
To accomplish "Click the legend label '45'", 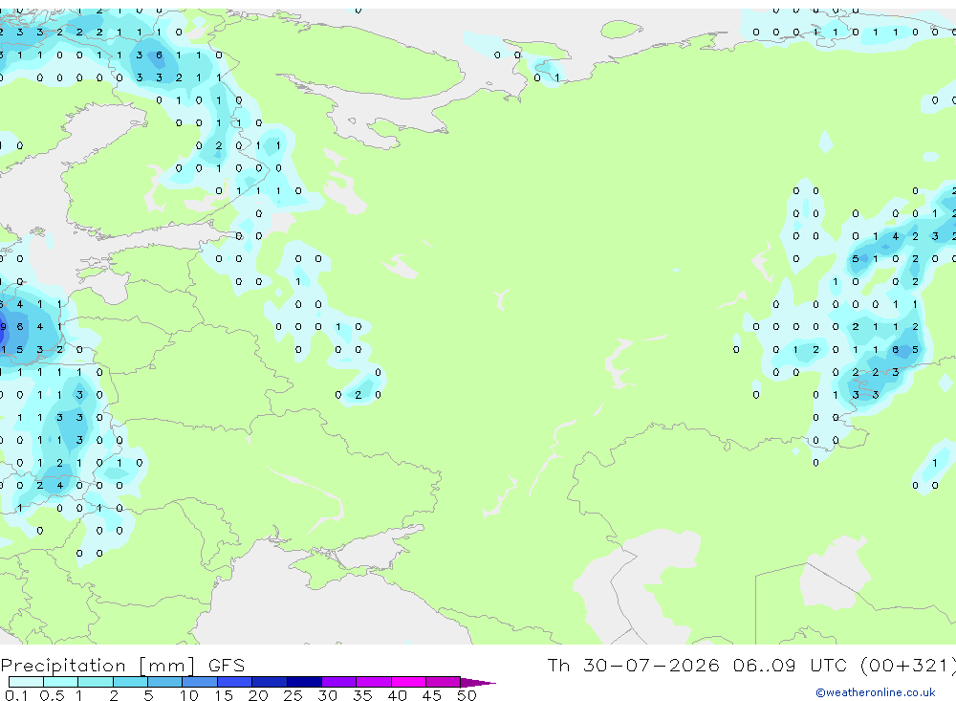I will (432, 695).
